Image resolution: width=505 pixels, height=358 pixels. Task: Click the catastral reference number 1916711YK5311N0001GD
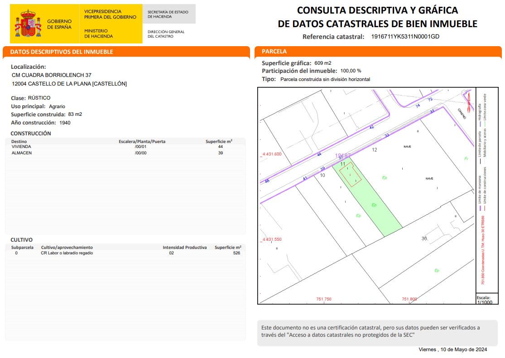pyautogui.click(x=405, y=37)
